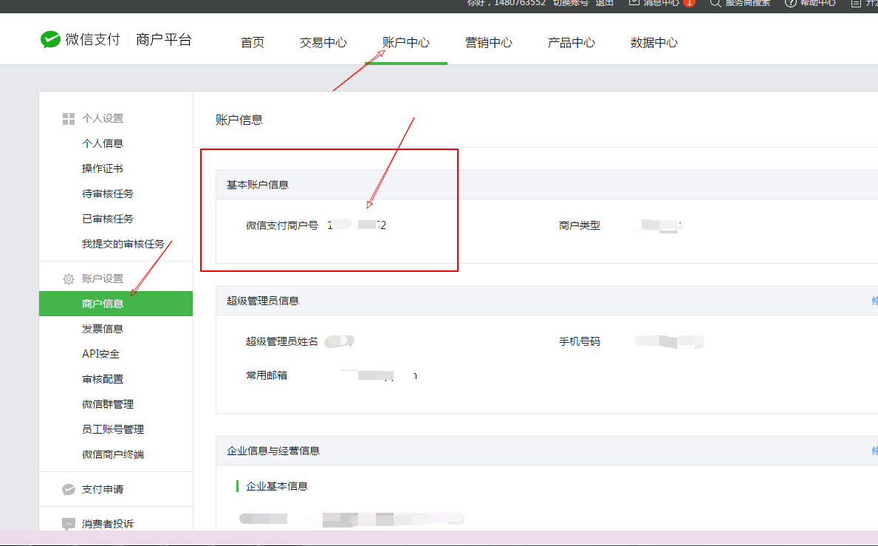This screenshot has width=878, height=546.
Task: Click 退出 logout link
Action: 604,3
